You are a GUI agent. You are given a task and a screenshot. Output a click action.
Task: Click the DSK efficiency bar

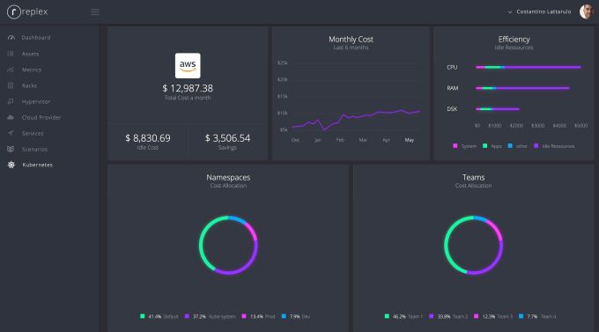pyautogui.click(x=498, y=109)
